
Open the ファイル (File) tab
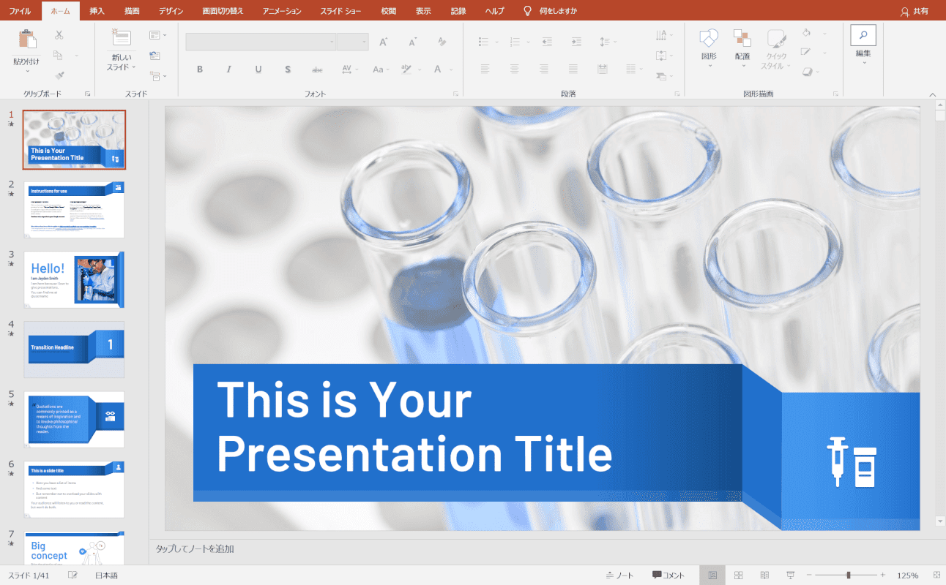(20, 11)
